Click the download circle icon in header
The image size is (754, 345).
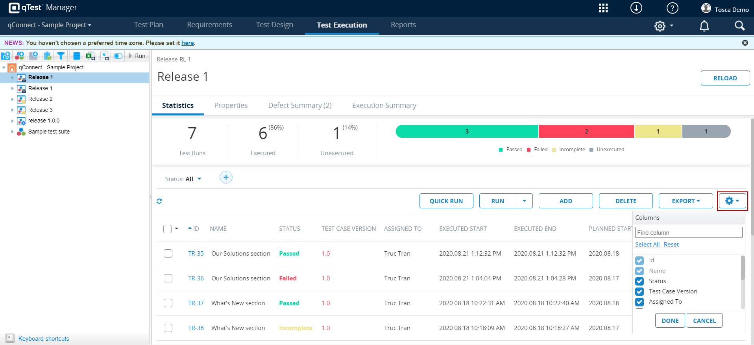click(636, 8)
